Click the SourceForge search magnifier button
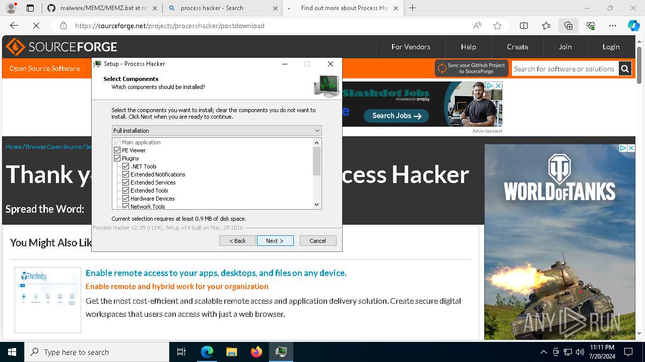Image resolution: width=645 pixels, height=362 pixels. pos(625,69)
